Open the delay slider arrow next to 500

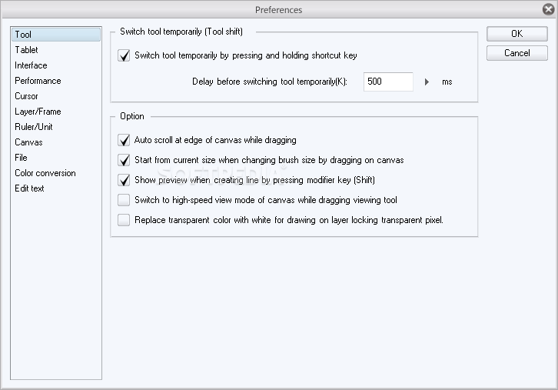pos(427,82)
